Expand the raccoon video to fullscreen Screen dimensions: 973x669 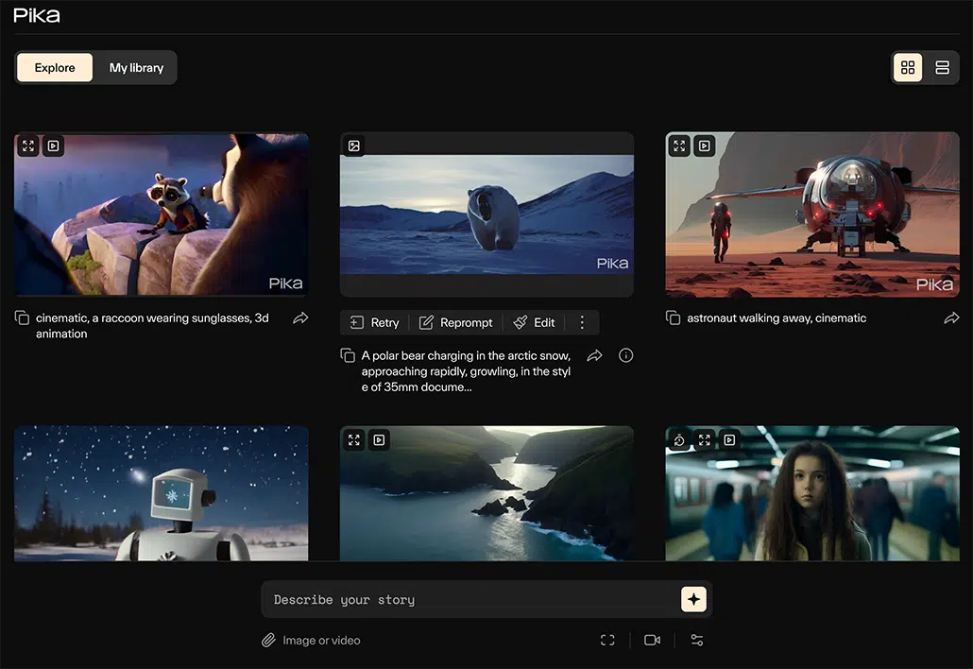coord(28,146)
